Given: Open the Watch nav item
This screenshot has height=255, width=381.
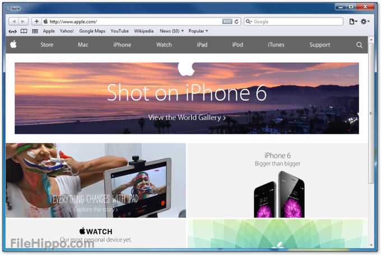Looking at the screenshot, I should [164, 45].
